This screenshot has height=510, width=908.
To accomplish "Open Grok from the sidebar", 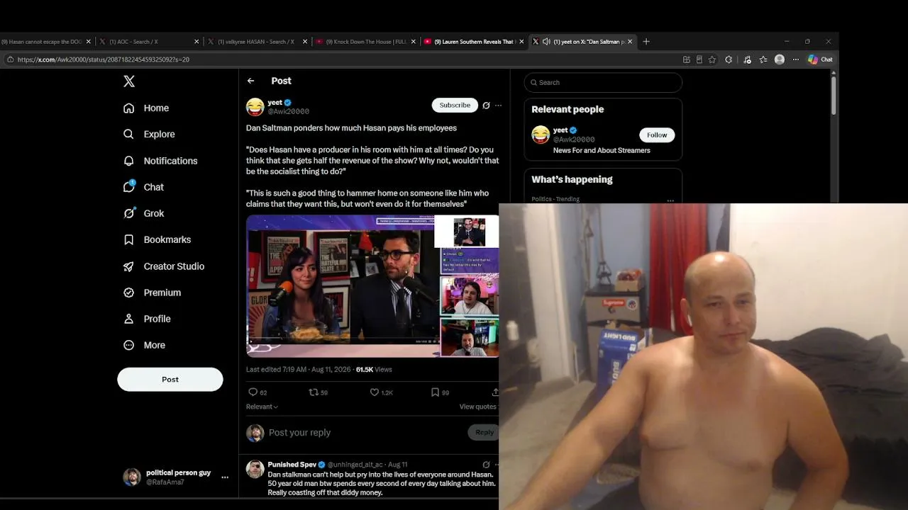I will pyautogui.click(x=143, y=213).
